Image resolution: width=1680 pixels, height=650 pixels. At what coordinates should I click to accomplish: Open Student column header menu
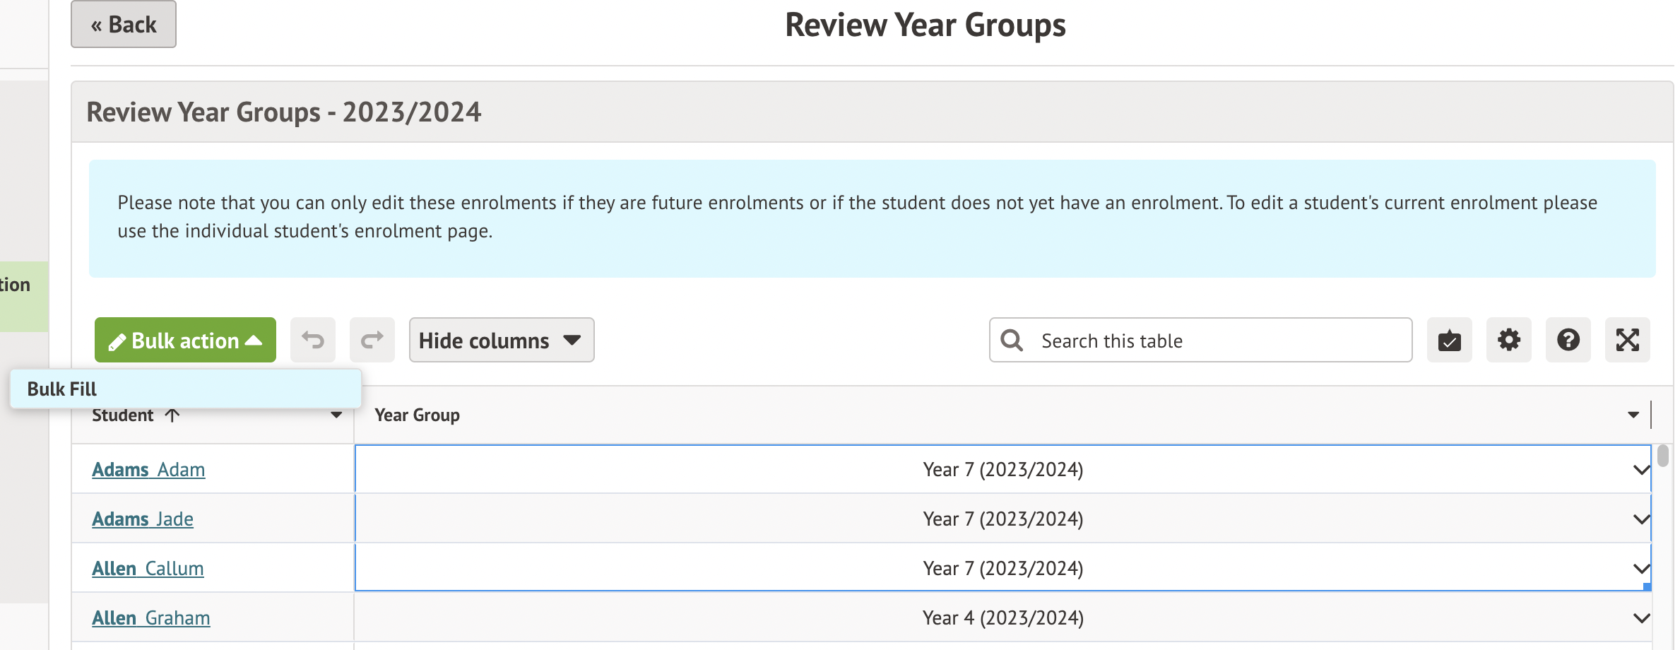(336, 415)
